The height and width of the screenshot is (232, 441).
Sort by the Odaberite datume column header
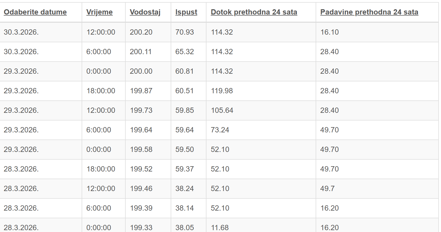click(35, 12)
